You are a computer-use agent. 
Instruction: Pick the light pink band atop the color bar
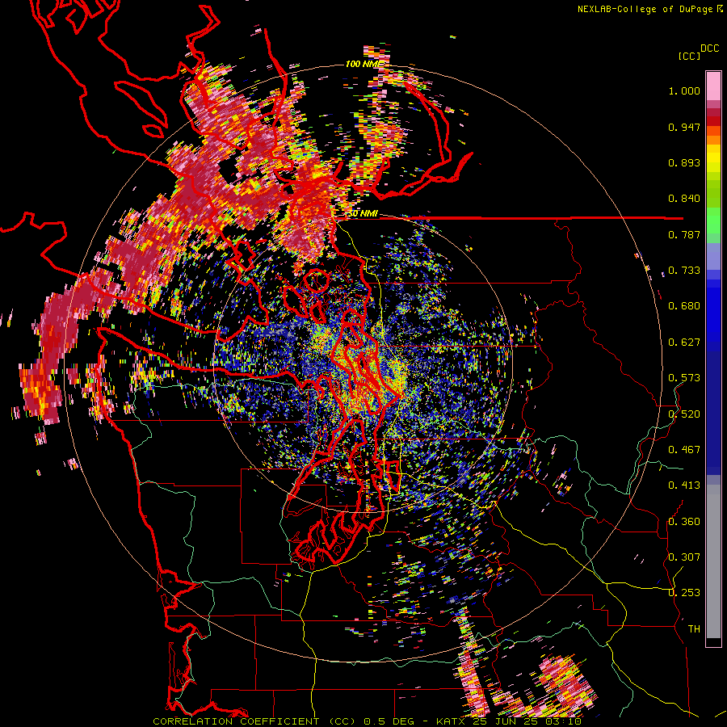tap(713, 86)
